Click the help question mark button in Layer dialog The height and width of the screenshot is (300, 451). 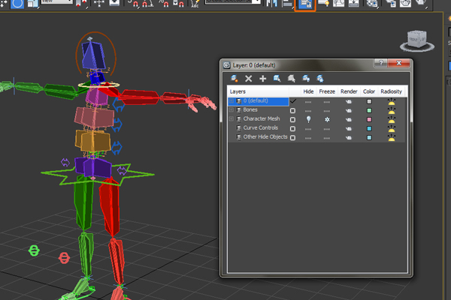click(x=381, y=63)
